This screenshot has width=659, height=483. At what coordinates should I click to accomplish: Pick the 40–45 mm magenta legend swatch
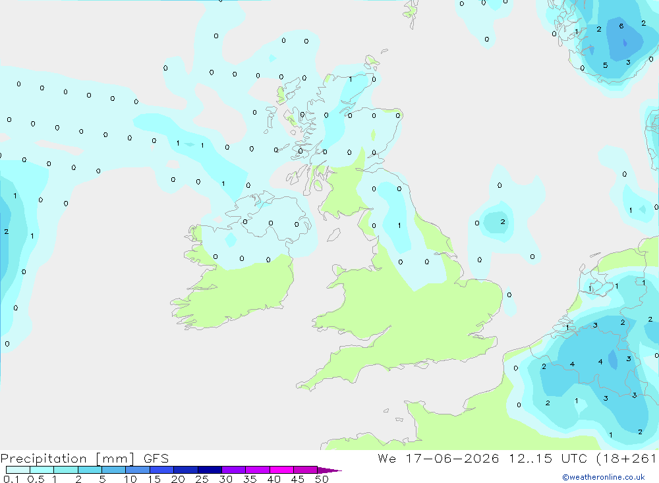(281, 470)
